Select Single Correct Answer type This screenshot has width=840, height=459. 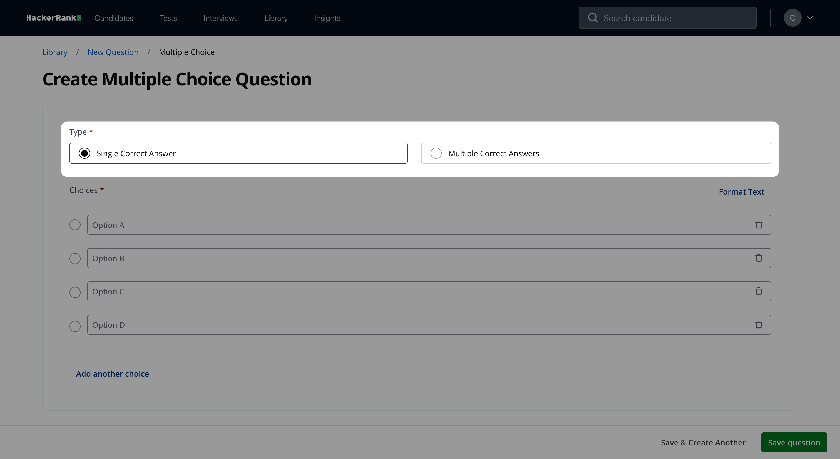point(85,153)
